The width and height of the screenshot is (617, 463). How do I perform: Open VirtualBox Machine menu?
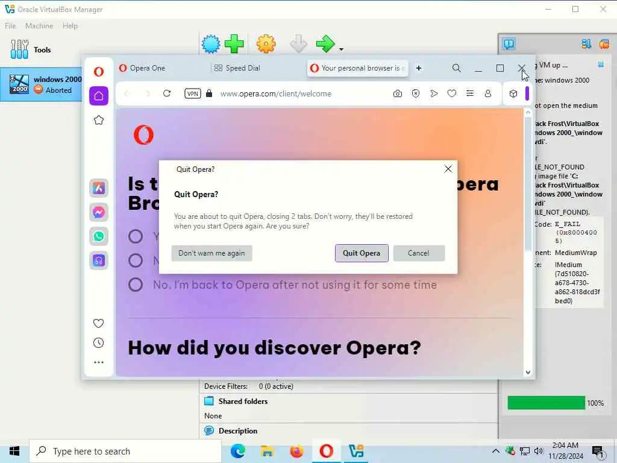click(39, 25)
